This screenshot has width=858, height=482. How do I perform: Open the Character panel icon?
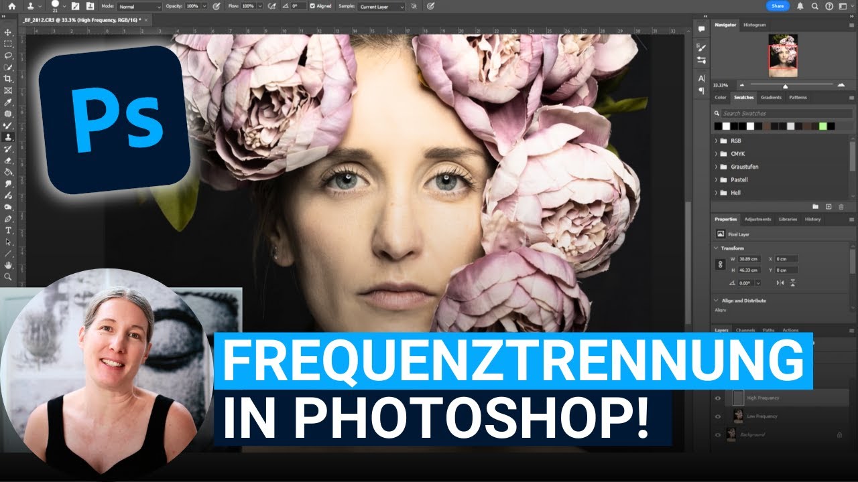(x=701, y=78)
